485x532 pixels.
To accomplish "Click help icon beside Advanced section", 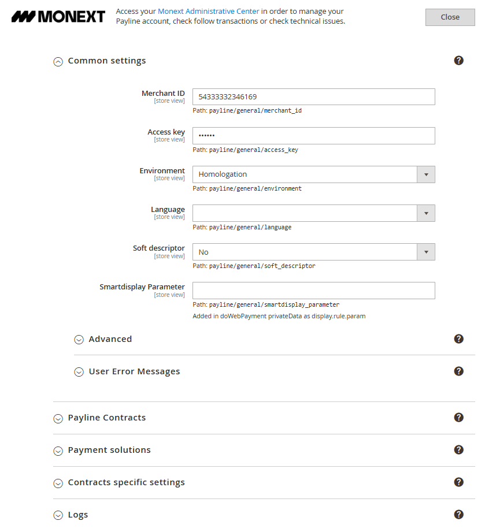I will (x=458, y=339).
